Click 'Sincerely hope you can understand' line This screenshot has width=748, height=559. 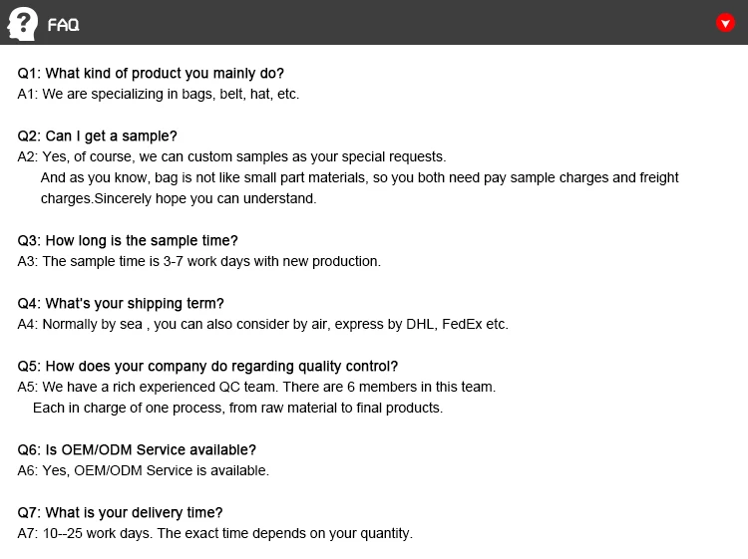click(x=179, y=198)
